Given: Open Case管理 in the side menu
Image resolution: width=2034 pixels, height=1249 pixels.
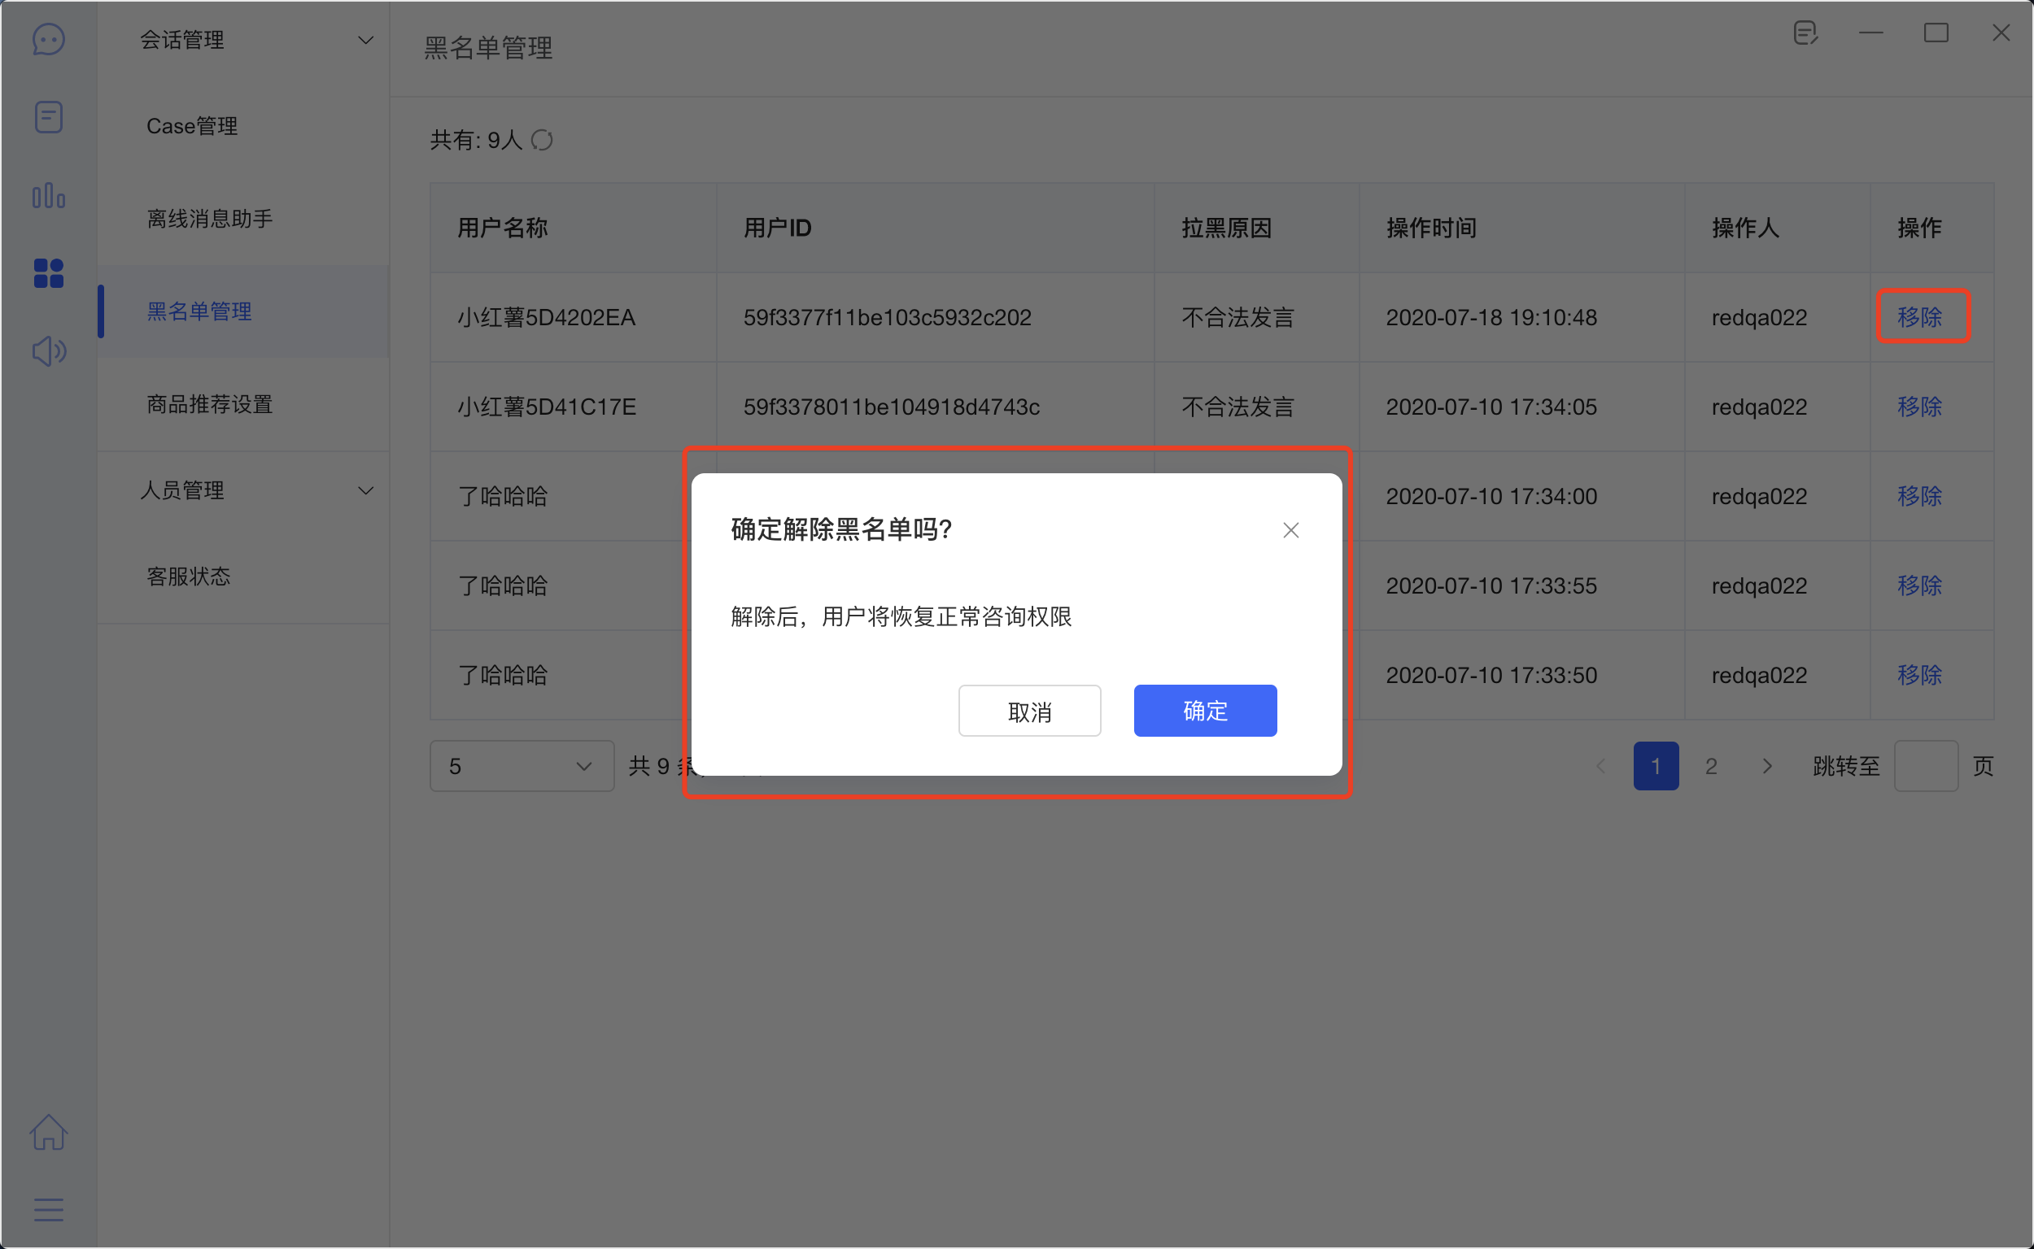Looking at the screenshot, I should 192,126.
